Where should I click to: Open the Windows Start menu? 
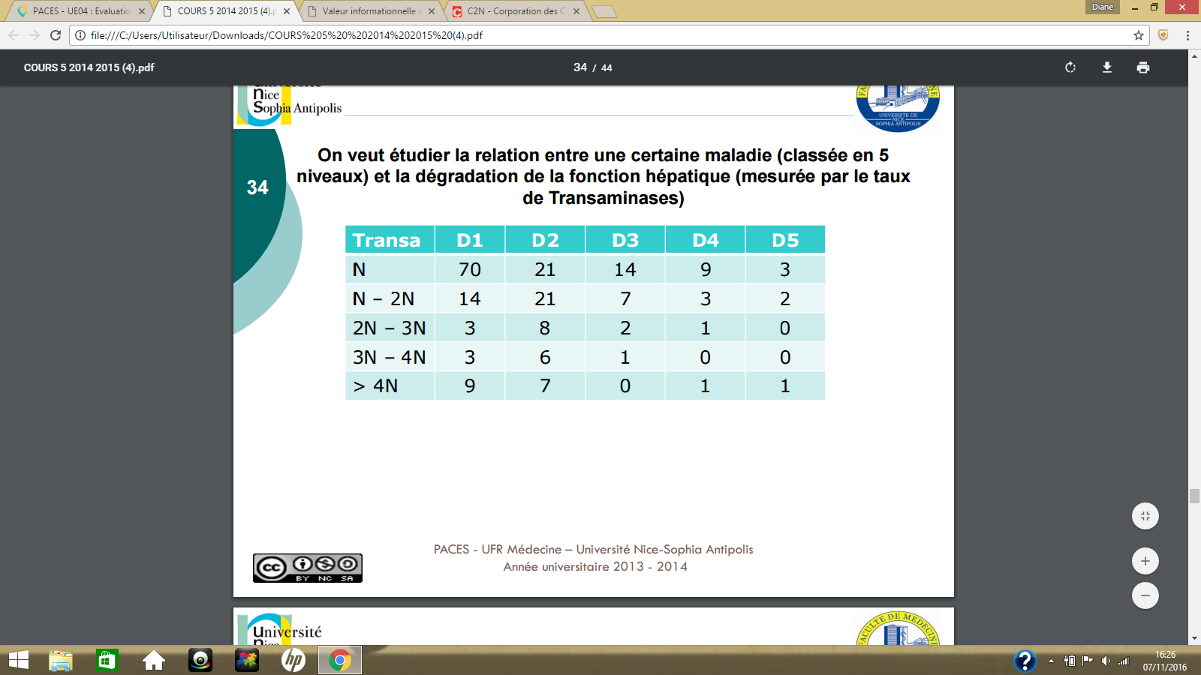tap(18, 660)
